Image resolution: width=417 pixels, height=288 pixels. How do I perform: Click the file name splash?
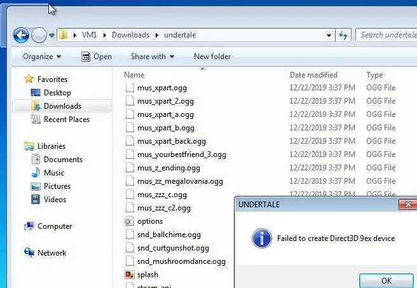pyautogui.click(x=147, y=275)
